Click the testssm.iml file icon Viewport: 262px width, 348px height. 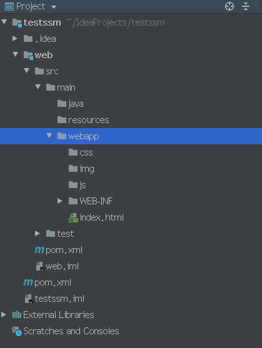pos(29,299)
